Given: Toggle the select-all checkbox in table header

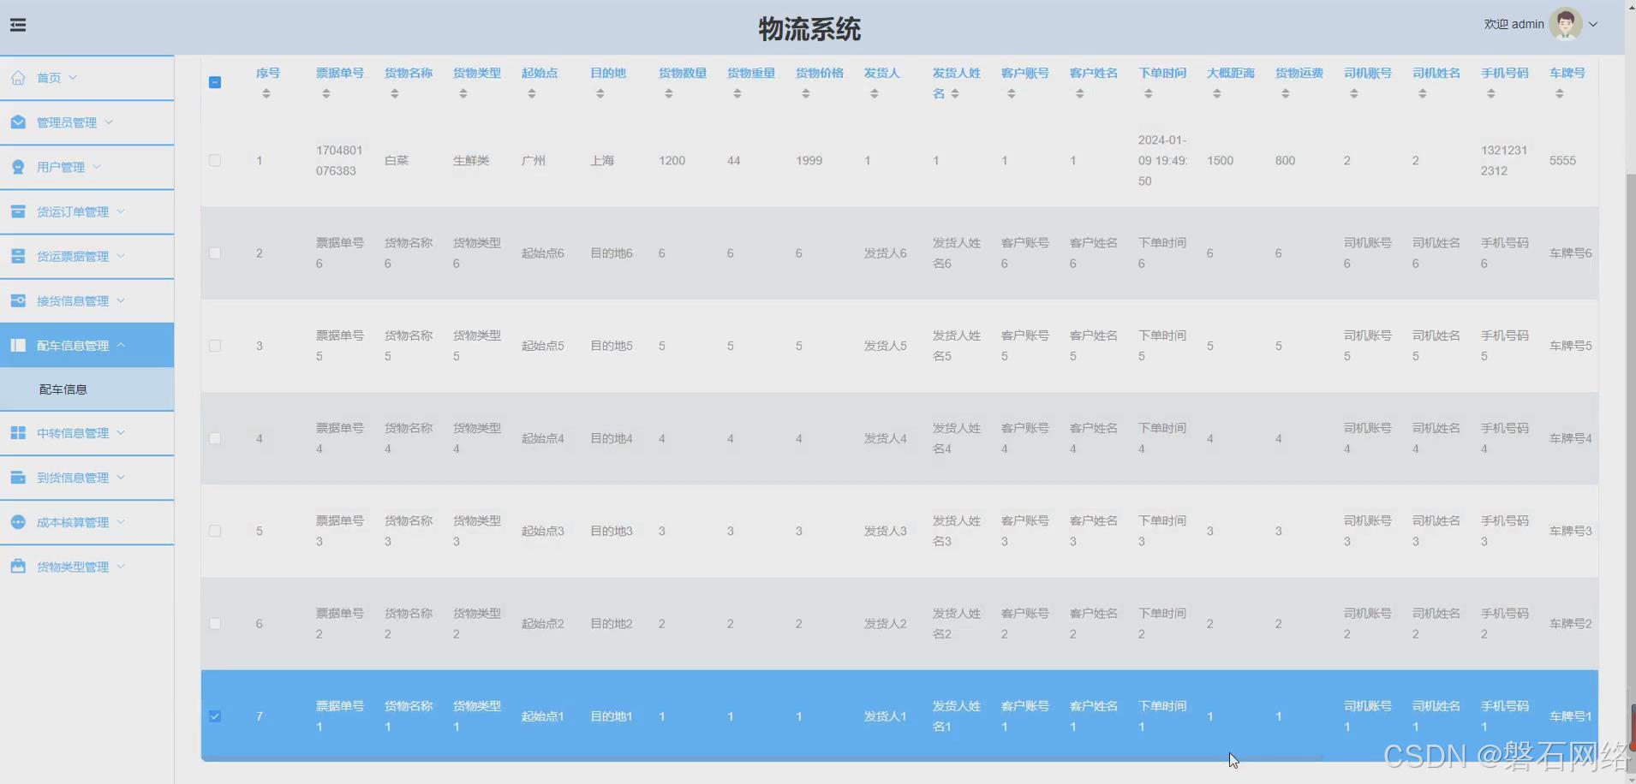Looking at the screenshot, I should pos(215,82).
